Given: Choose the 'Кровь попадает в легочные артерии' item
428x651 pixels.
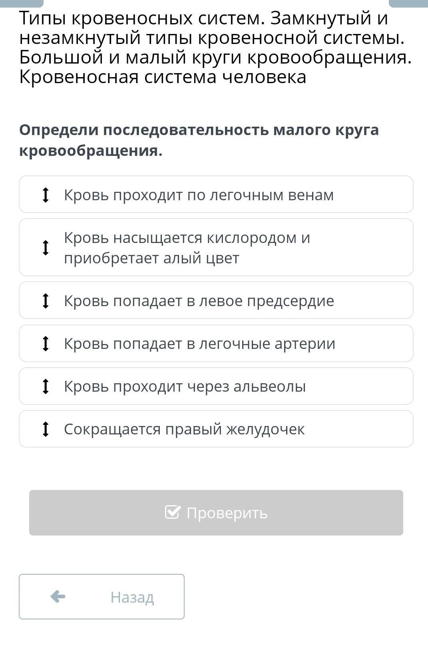Looking at the screenshot, I should (199, 344).
